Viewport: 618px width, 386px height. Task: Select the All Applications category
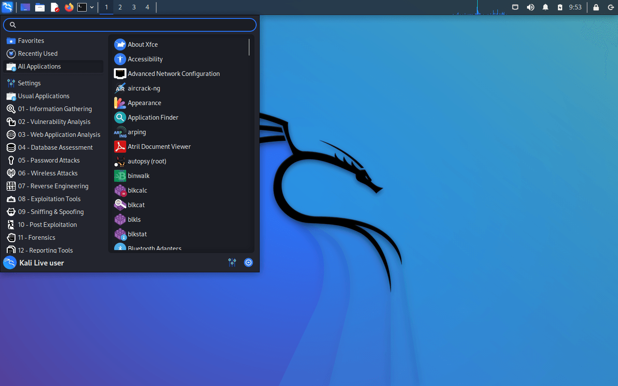tap(53, 66)
